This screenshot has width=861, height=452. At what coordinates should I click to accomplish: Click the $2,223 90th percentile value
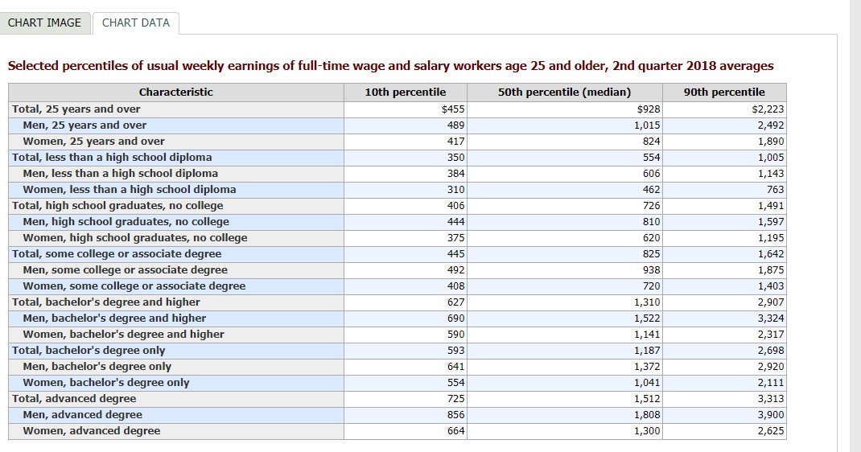768,109
